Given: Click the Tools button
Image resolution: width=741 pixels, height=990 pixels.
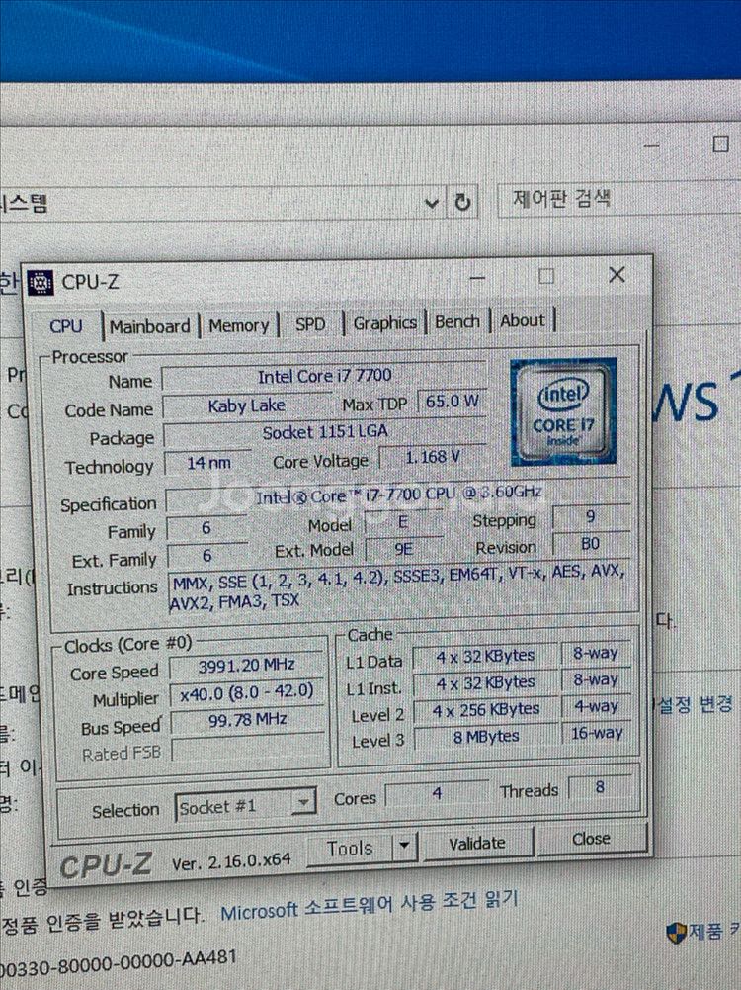Looking at the screenshot, I should [350, 848].
